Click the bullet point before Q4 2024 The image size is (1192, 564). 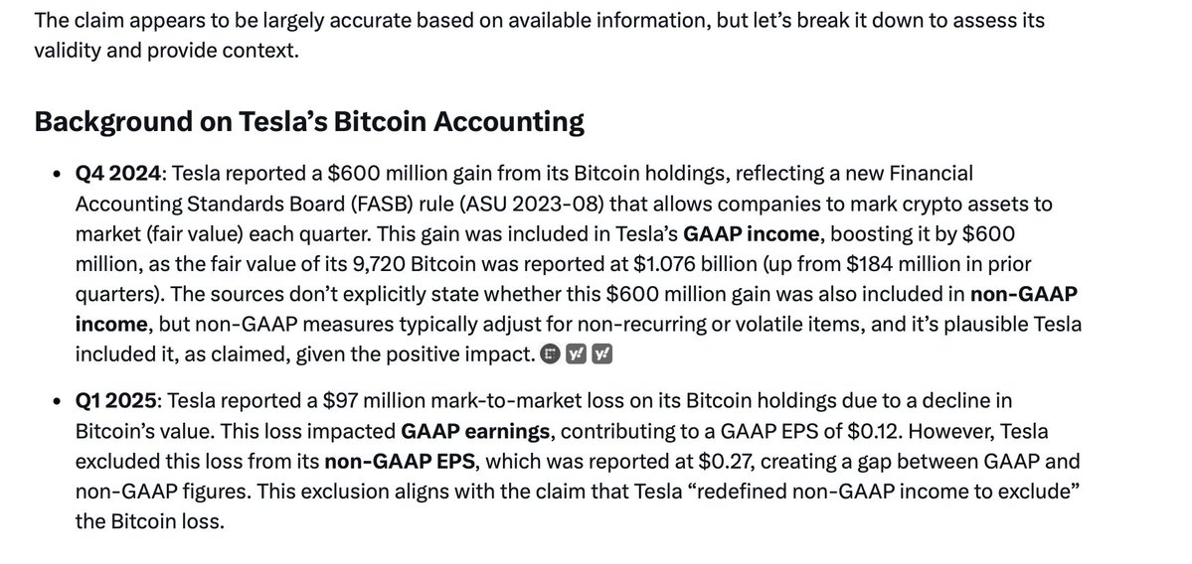click(x=57, y=175)
